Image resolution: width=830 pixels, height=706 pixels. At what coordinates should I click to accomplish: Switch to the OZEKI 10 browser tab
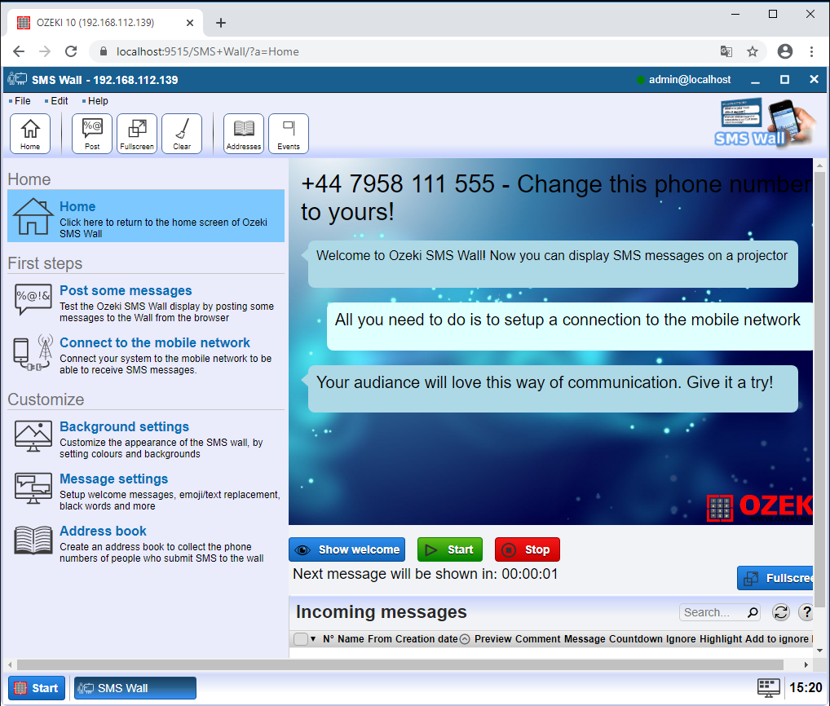pos(105,23)
